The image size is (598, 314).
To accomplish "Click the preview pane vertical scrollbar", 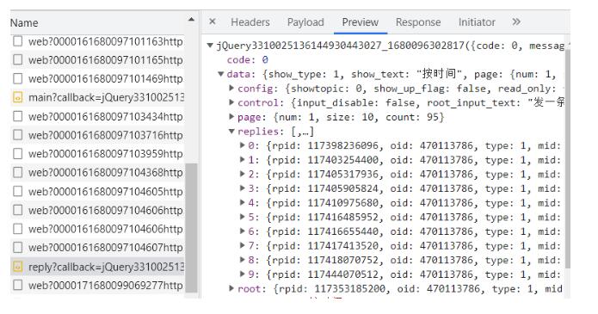I will 567,158.
